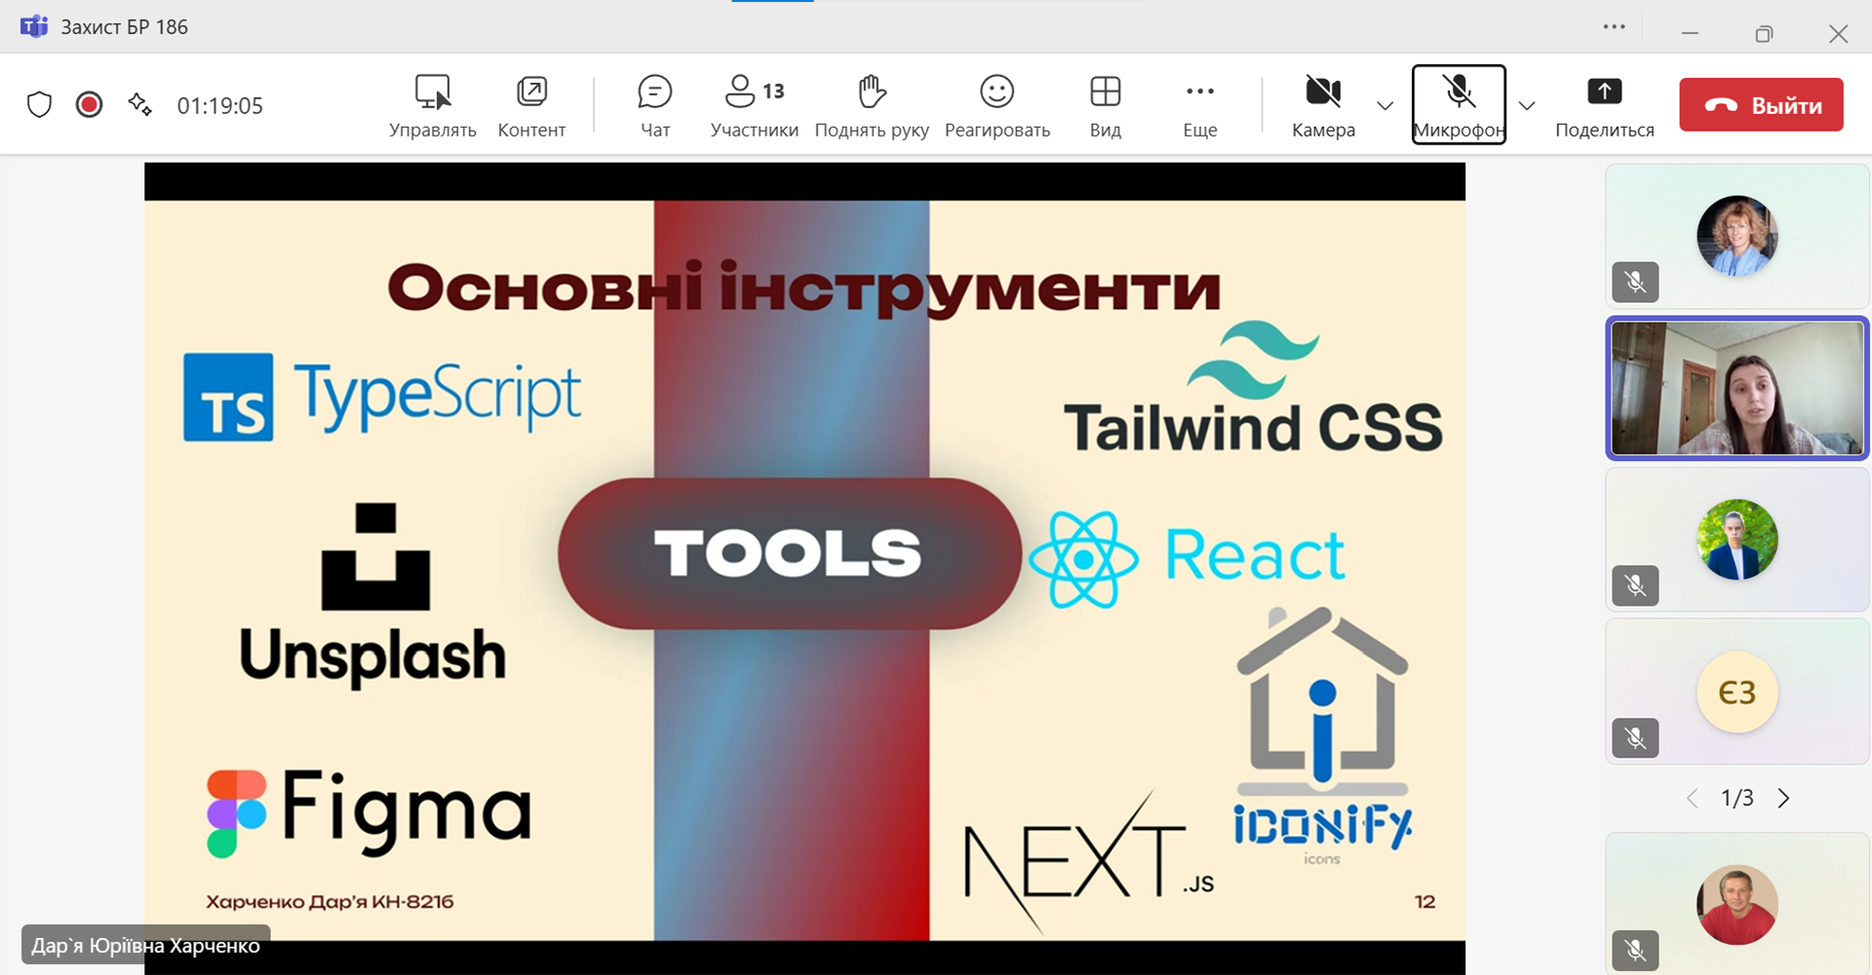
Task: Open the Еще more actions menu
Action: pos(1199,104)
